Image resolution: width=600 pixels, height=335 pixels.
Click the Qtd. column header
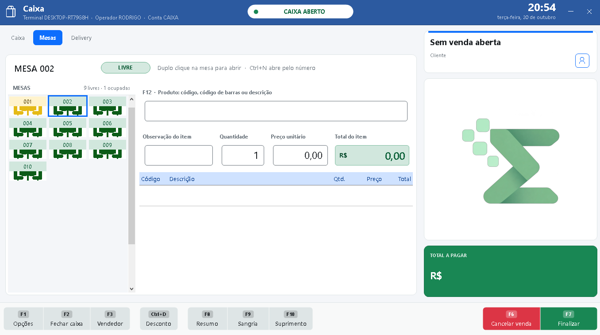pyautogui.click(x=339, y=179)
